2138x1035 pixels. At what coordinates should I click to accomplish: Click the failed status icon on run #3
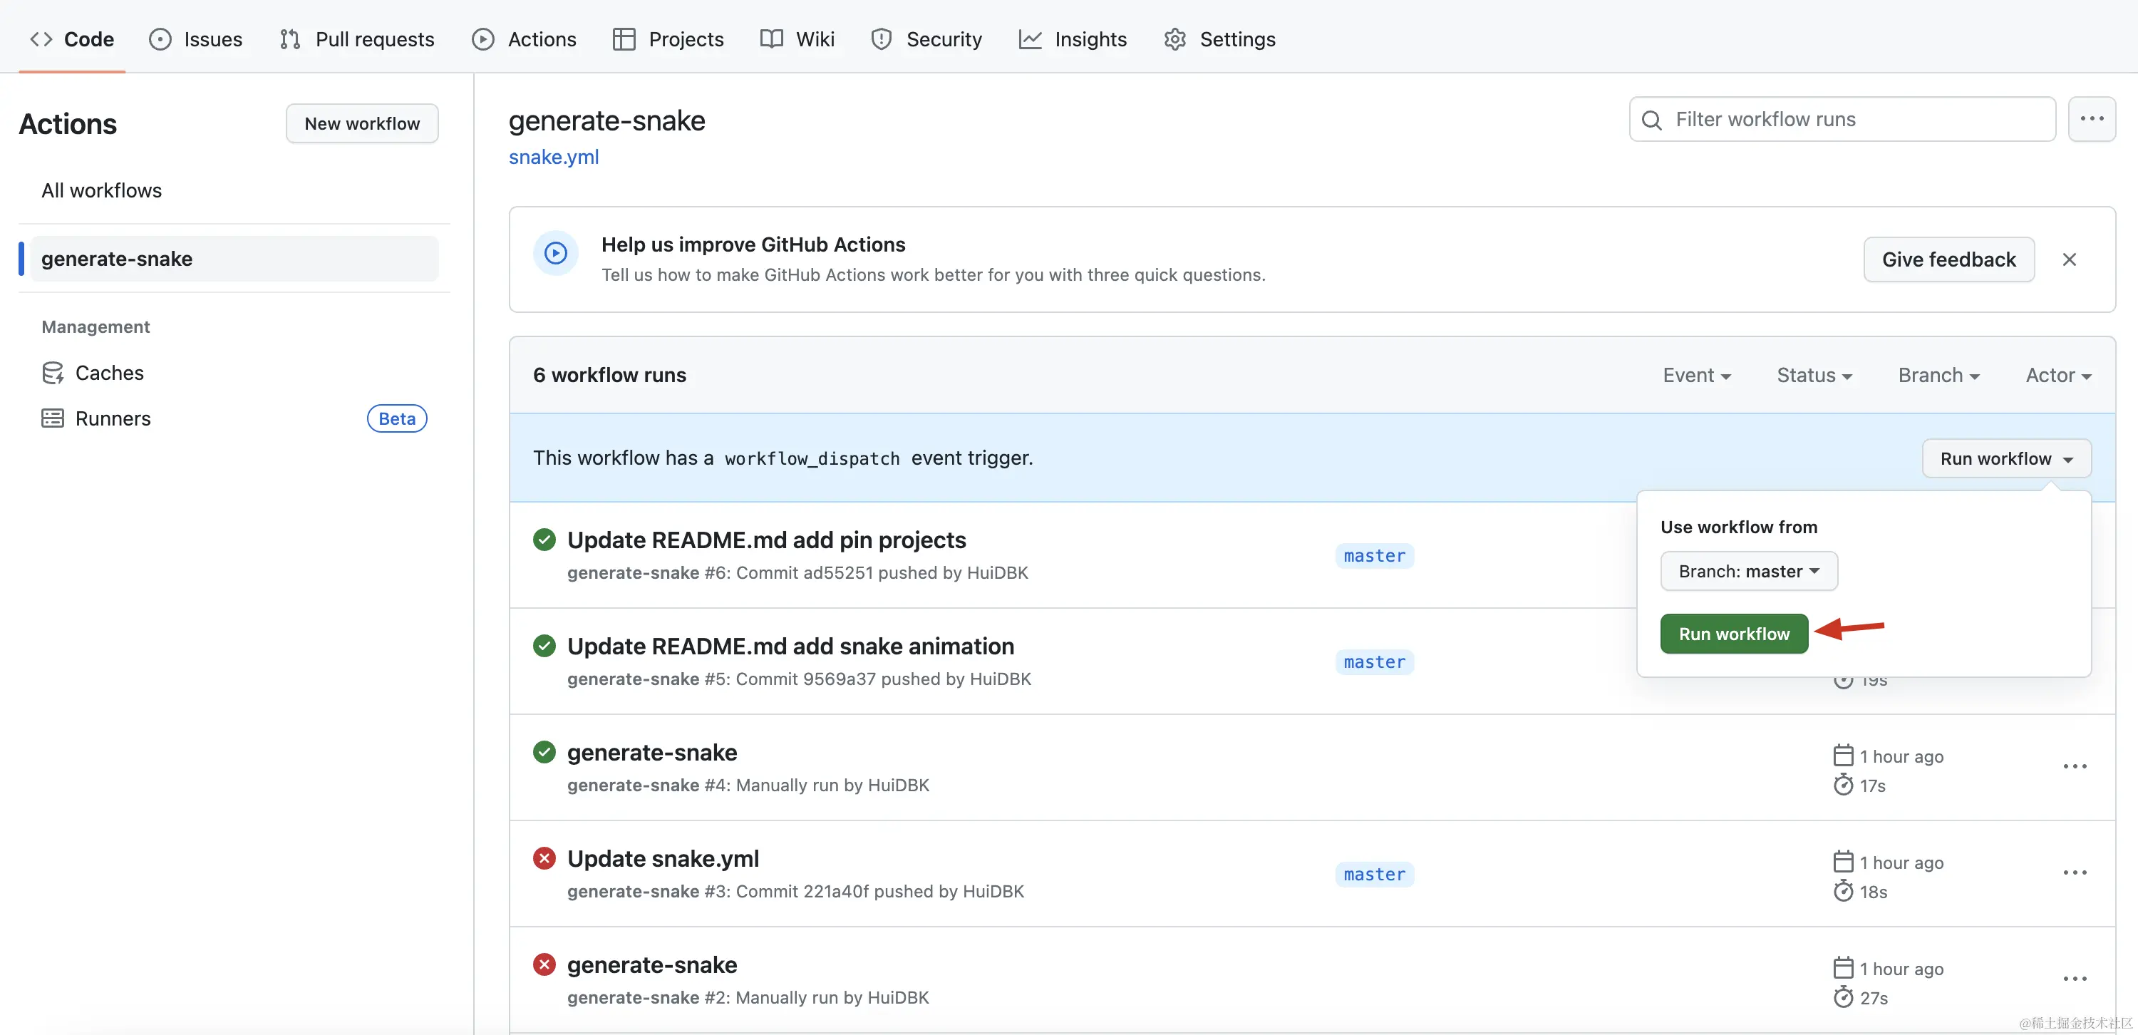point(544,858)
